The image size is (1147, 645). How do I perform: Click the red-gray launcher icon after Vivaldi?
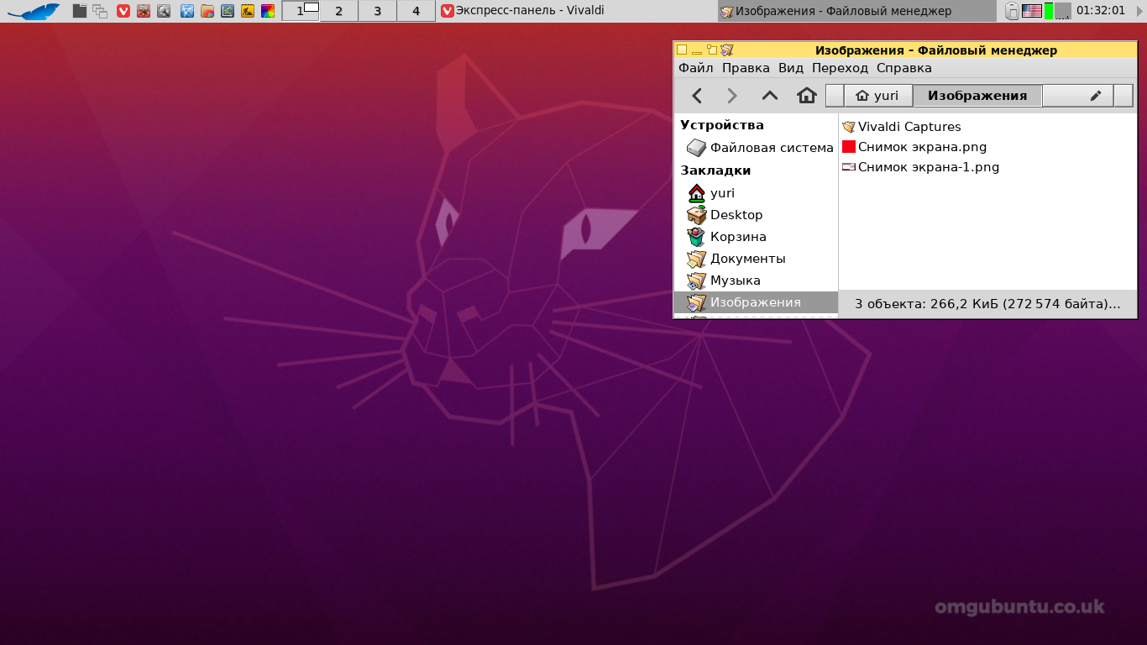pos(144,11)
